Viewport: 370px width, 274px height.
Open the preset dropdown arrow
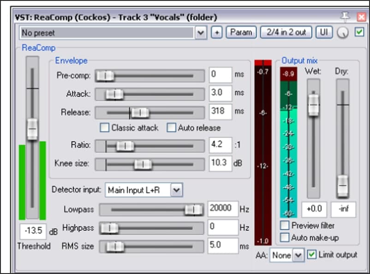click(x=201, y=33)
